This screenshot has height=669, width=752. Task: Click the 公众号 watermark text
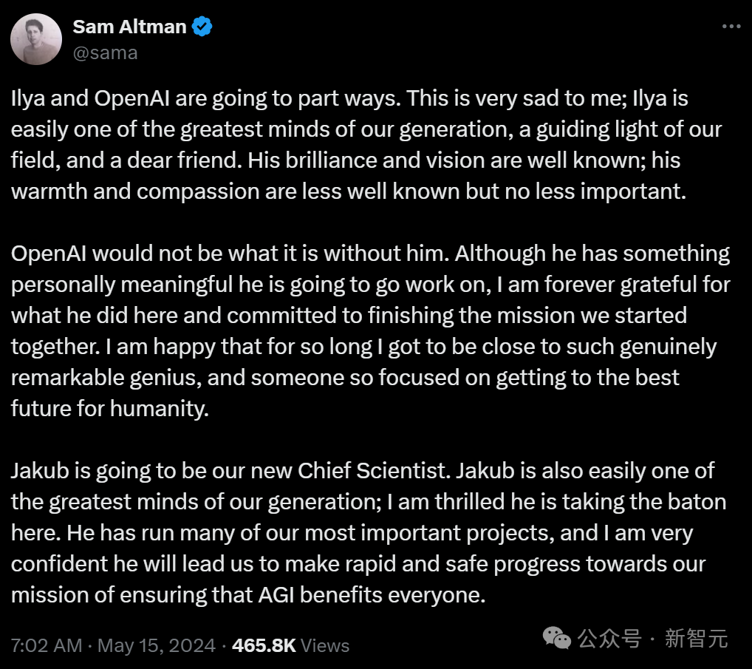point(609,639)
